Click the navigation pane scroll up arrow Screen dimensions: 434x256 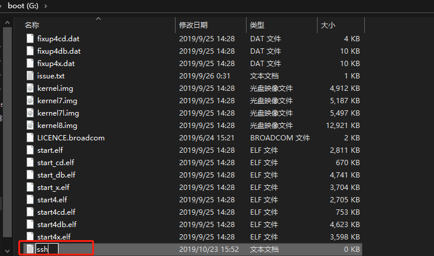[x=8, y=22]
